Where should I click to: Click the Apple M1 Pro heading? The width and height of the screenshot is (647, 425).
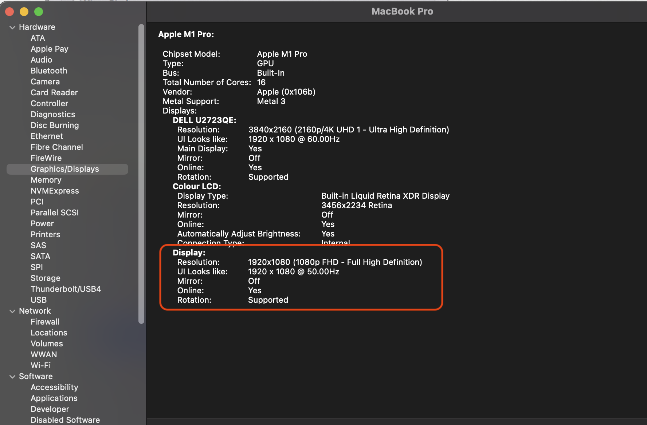click(x=186, y=35)
